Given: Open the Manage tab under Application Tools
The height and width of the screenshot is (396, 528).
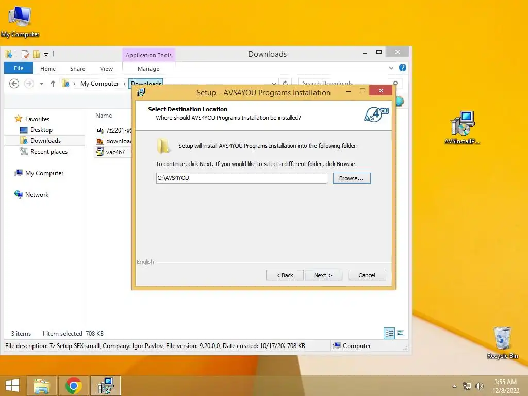Looking at the screenshot, I should [x=148, y=69].
